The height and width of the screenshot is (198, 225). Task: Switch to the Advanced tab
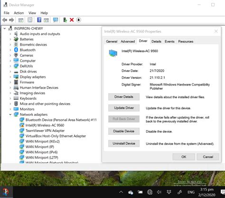pyautogui.click(x=128, y=41)
